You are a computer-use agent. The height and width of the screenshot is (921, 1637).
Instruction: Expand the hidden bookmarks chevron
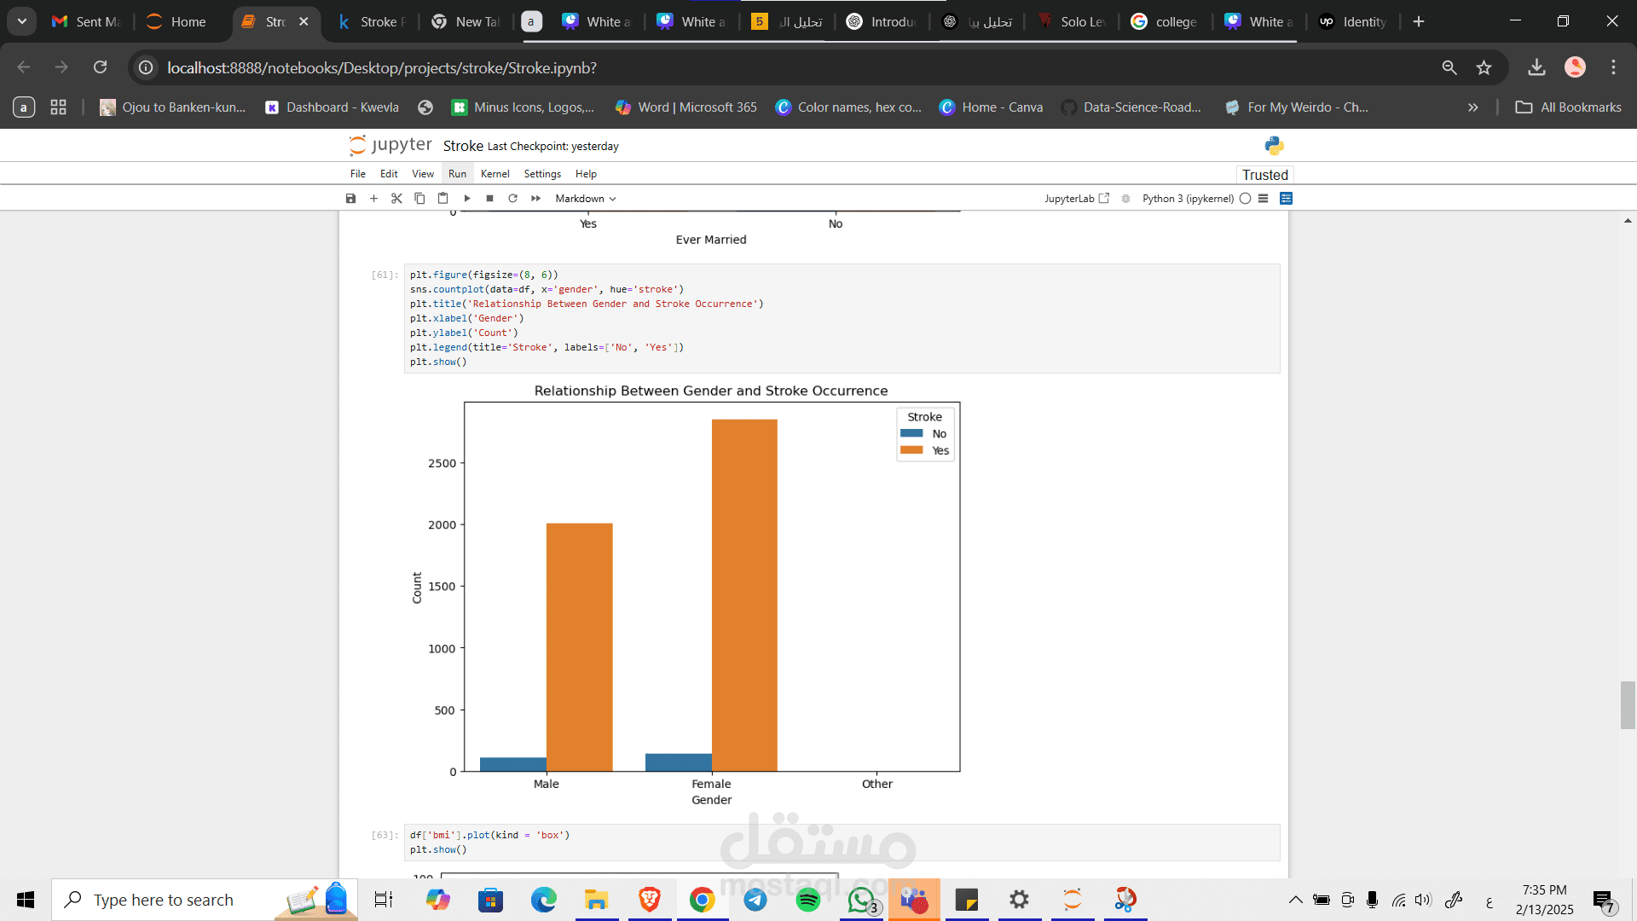[x=1472, y=107]
